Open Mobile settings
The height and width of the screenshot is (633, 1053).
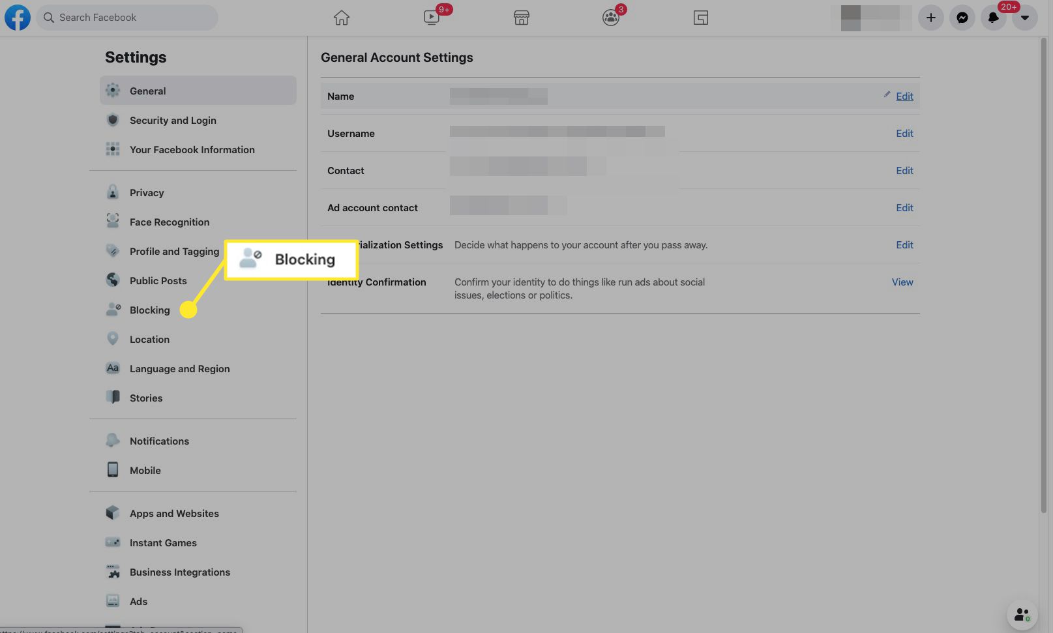198,470
